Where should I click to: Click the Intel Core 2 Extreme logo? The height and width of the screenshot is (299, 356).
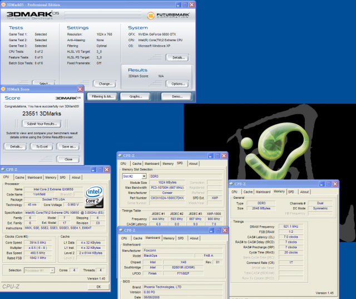pos(94,197)
